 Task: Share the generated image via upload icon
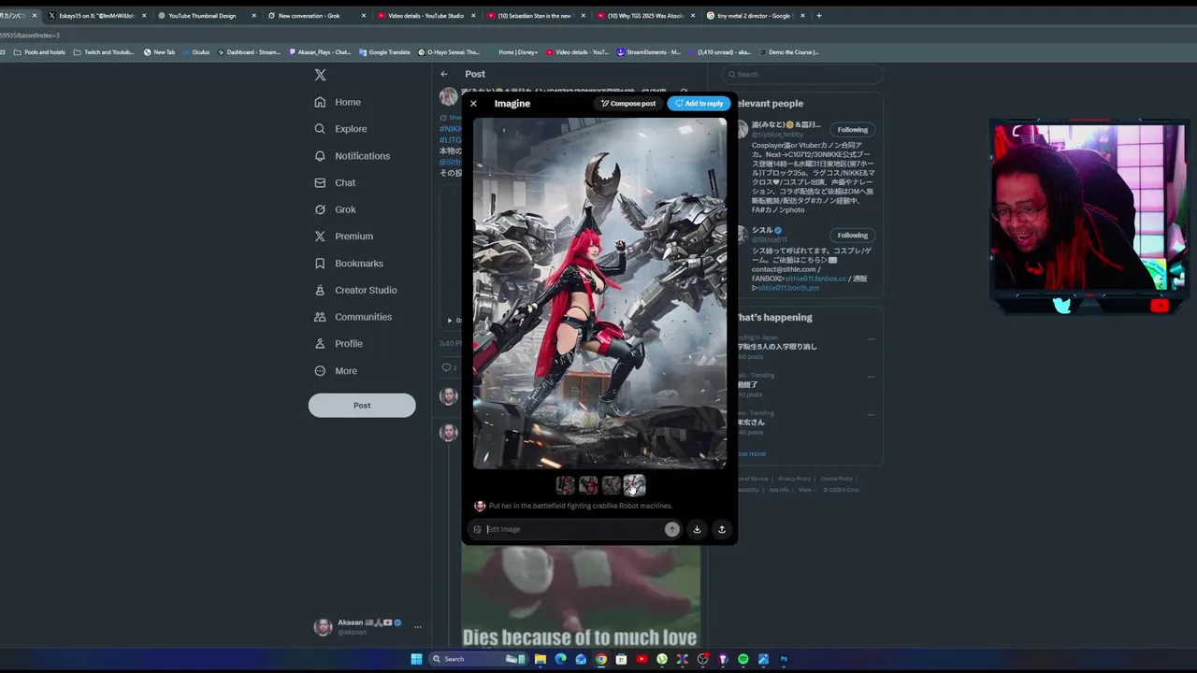[x=721, y=529]
